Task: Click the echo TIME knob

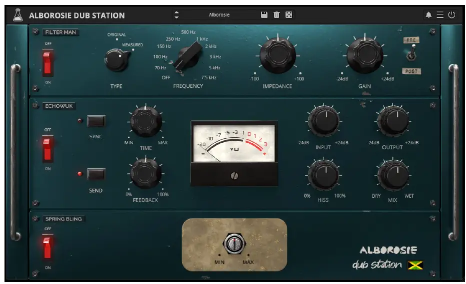Action: pos(145,121)
